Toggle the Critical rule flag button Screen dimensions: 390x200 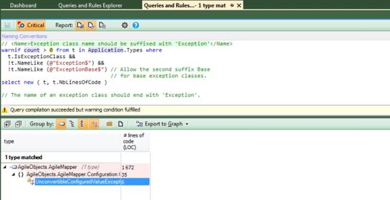(x=31, y=25)
